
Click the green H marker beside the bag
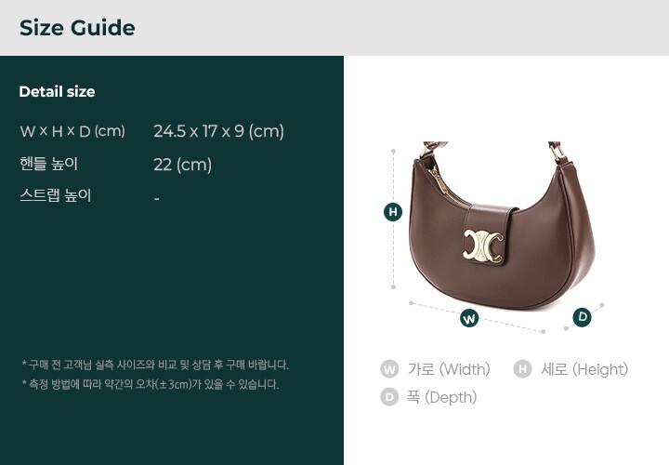pyautogui.click(x=393, y=212)
